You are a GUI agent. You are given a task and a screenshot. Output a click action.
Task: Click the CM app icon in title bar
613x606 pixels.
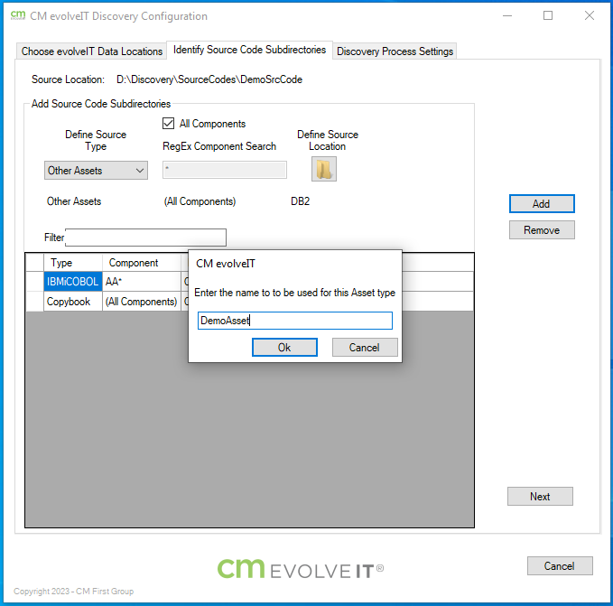coord(18,15)
